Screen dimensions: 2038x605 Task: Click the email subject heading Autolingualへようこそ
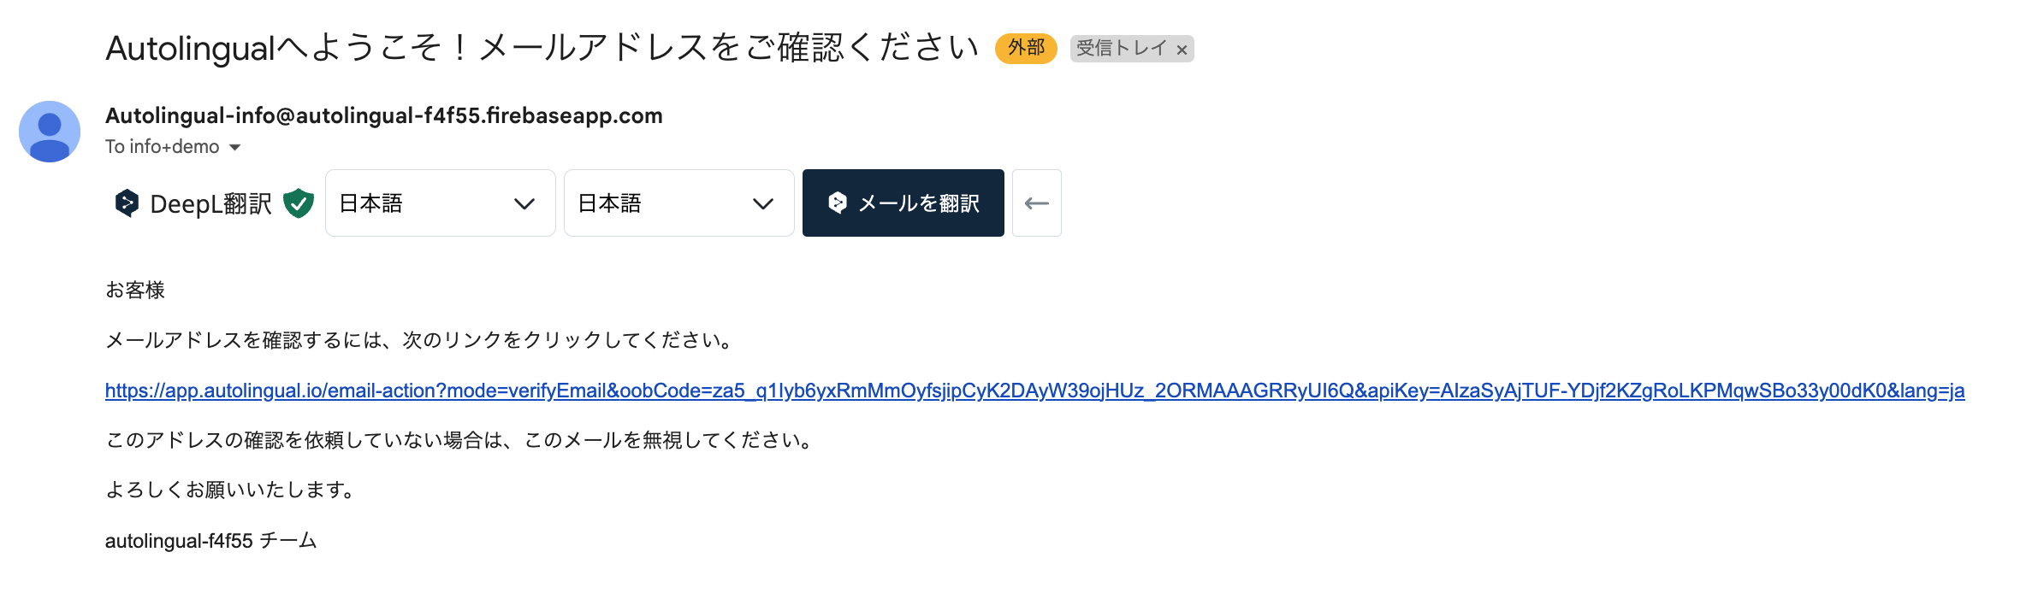542,48
